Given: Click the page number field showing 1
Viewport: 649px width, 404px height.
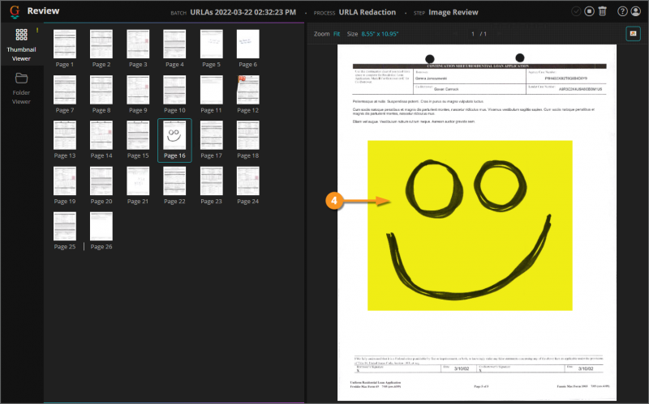Looking at the screenshot, I should 473,34.
